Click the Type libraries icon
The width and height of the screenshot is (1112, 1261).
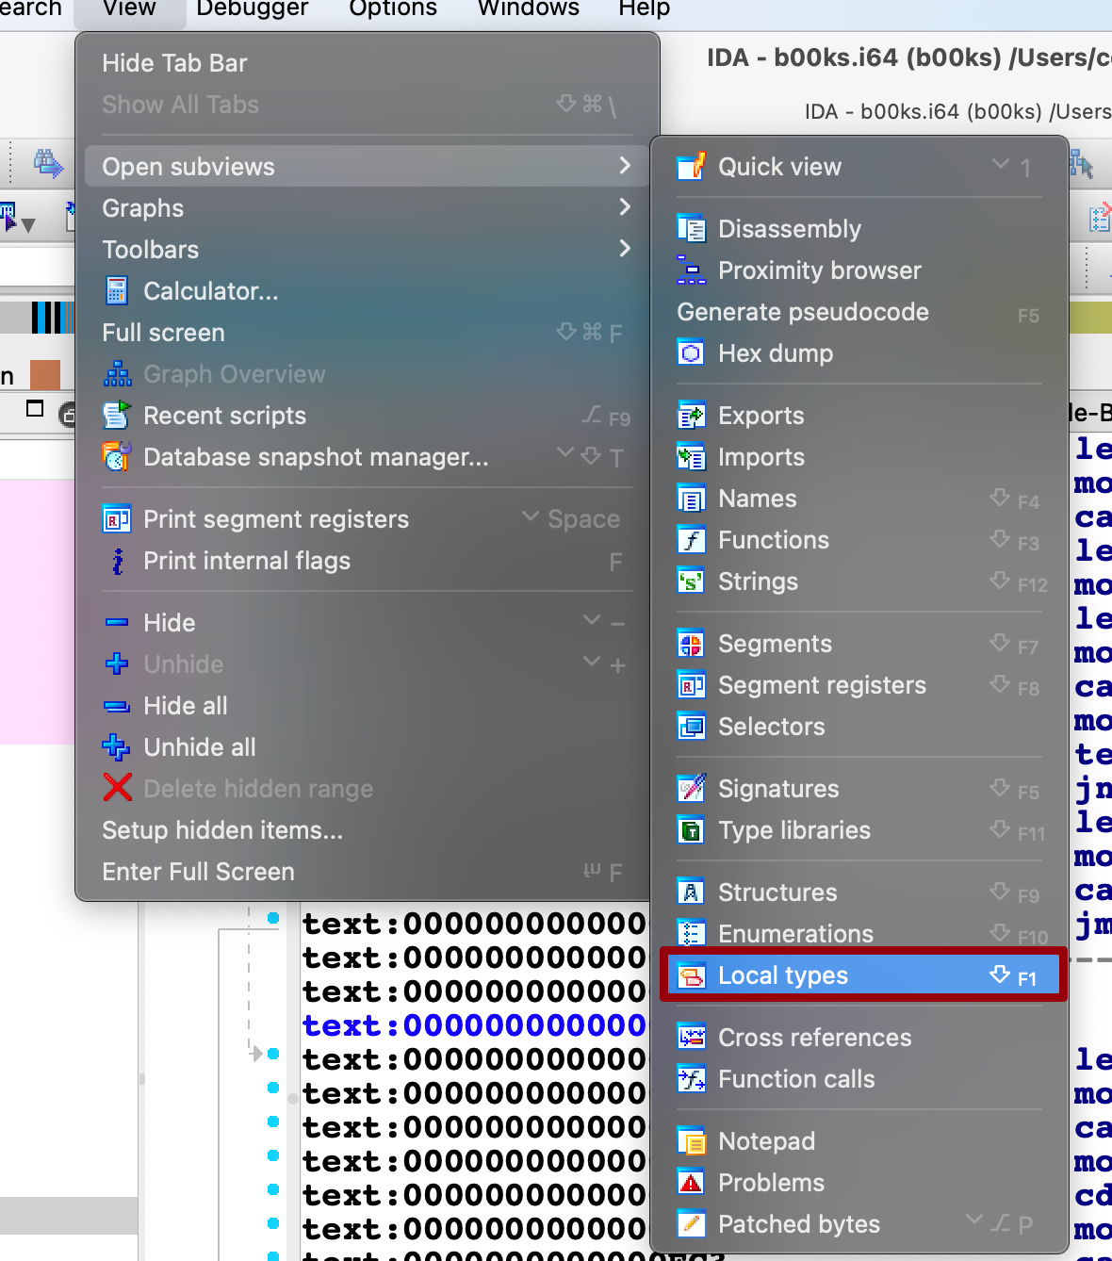[x=691, y=830]
